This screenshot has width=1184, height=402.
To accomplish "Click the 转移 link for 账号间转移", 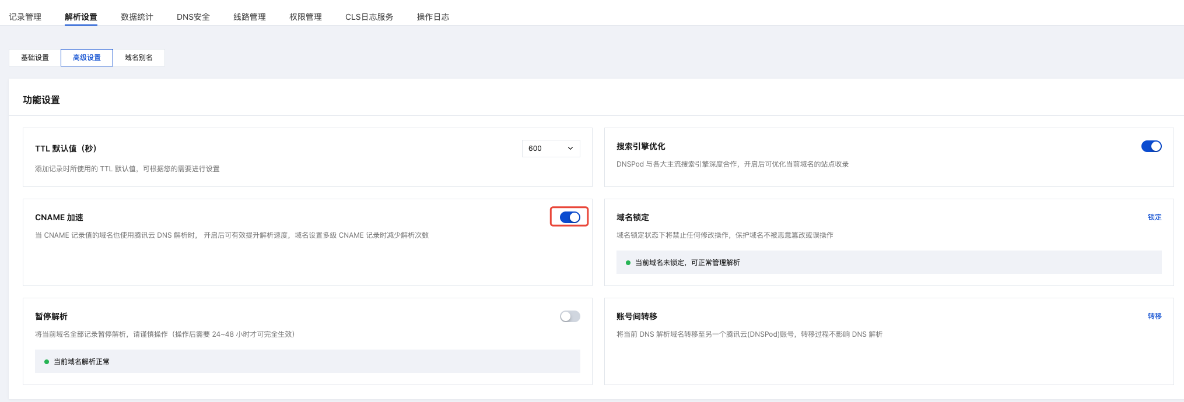I will tap(1155, 316).
